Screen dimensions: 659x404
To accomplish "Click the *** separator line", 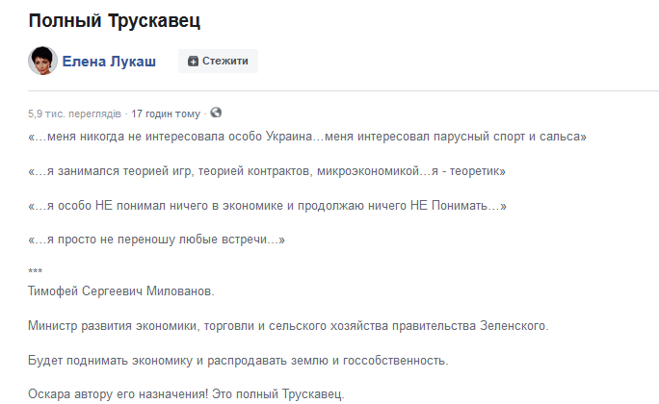I will coord(36,273).
